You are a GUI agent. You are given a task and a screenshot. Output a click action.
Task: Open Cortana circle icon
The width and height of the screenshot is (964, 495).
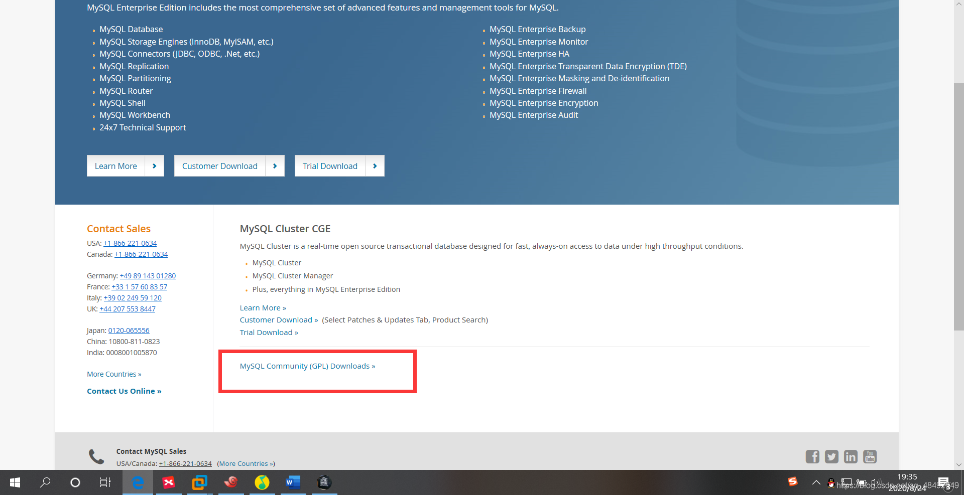click(x=75, y=482)
